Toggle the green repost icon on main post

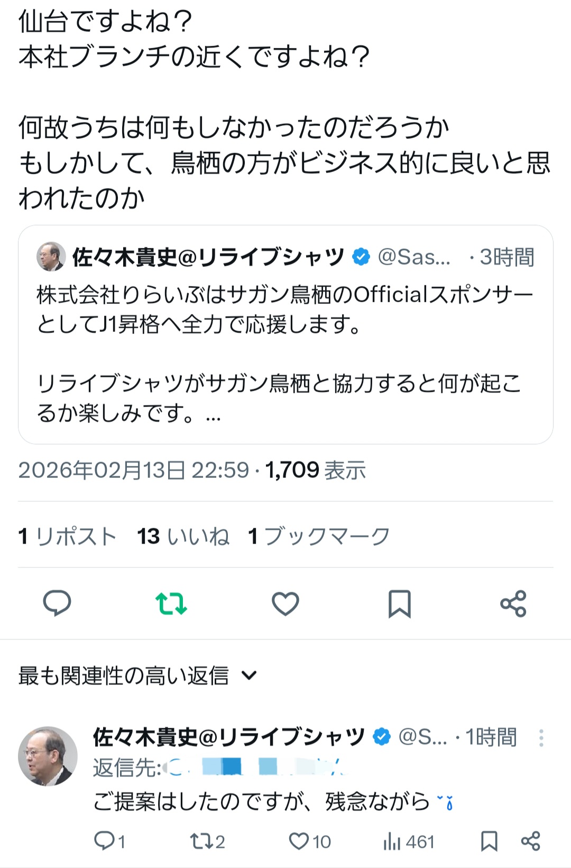pos(171,603)
